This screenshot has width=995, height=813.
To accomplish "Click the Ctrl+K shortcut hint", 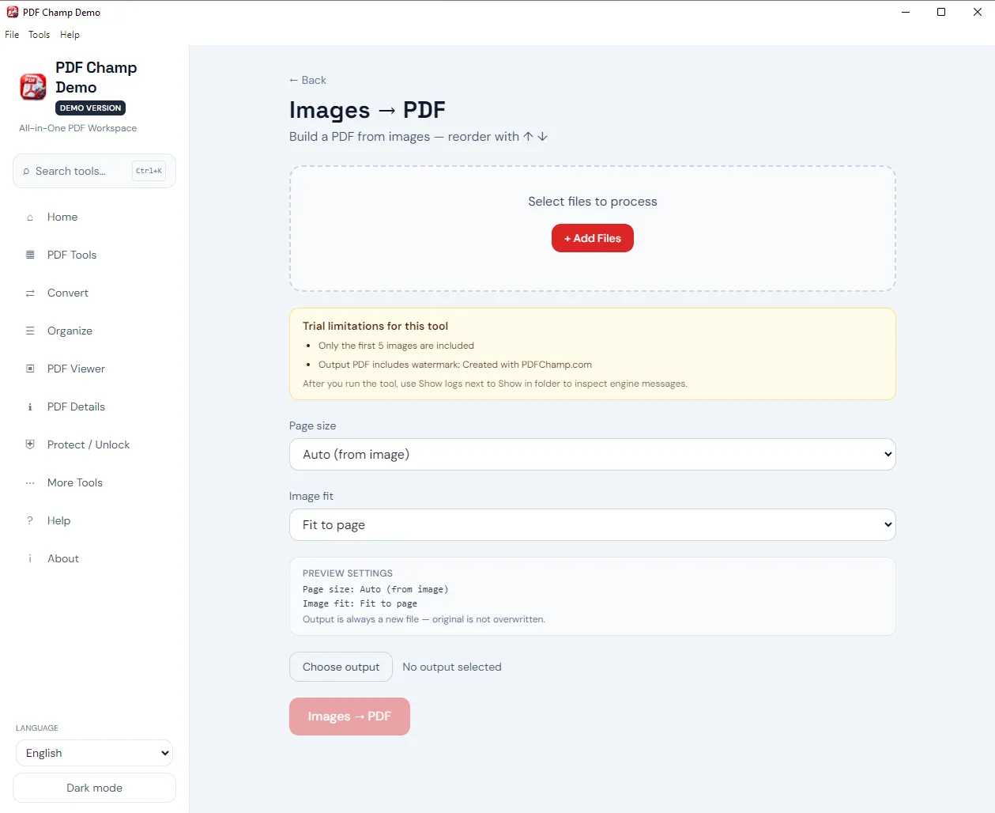I will tap(149, 171).
